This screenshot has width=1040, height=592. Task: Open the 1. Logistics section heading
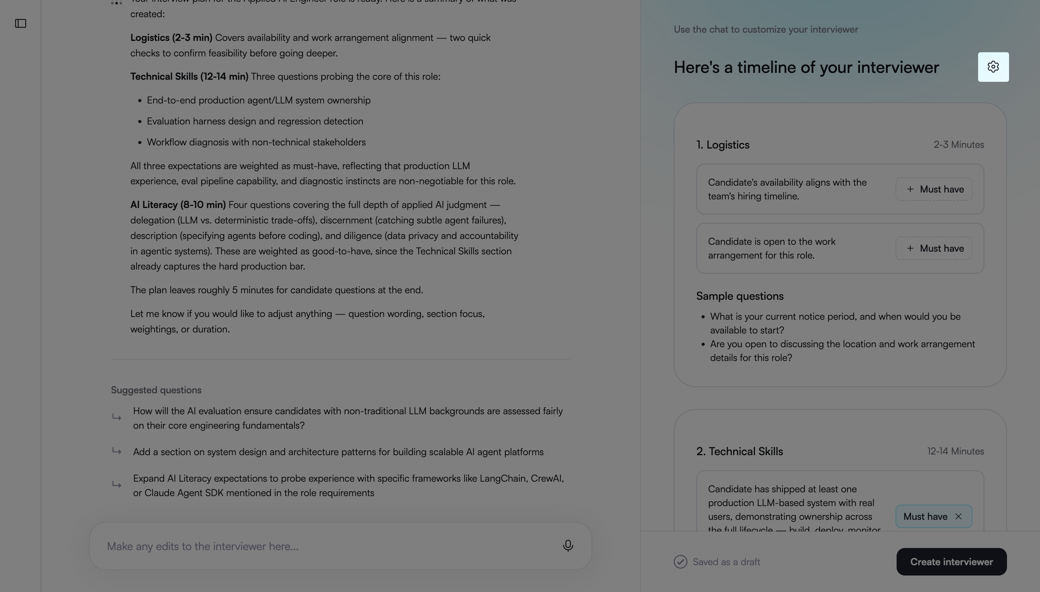[x=723, y=145]
